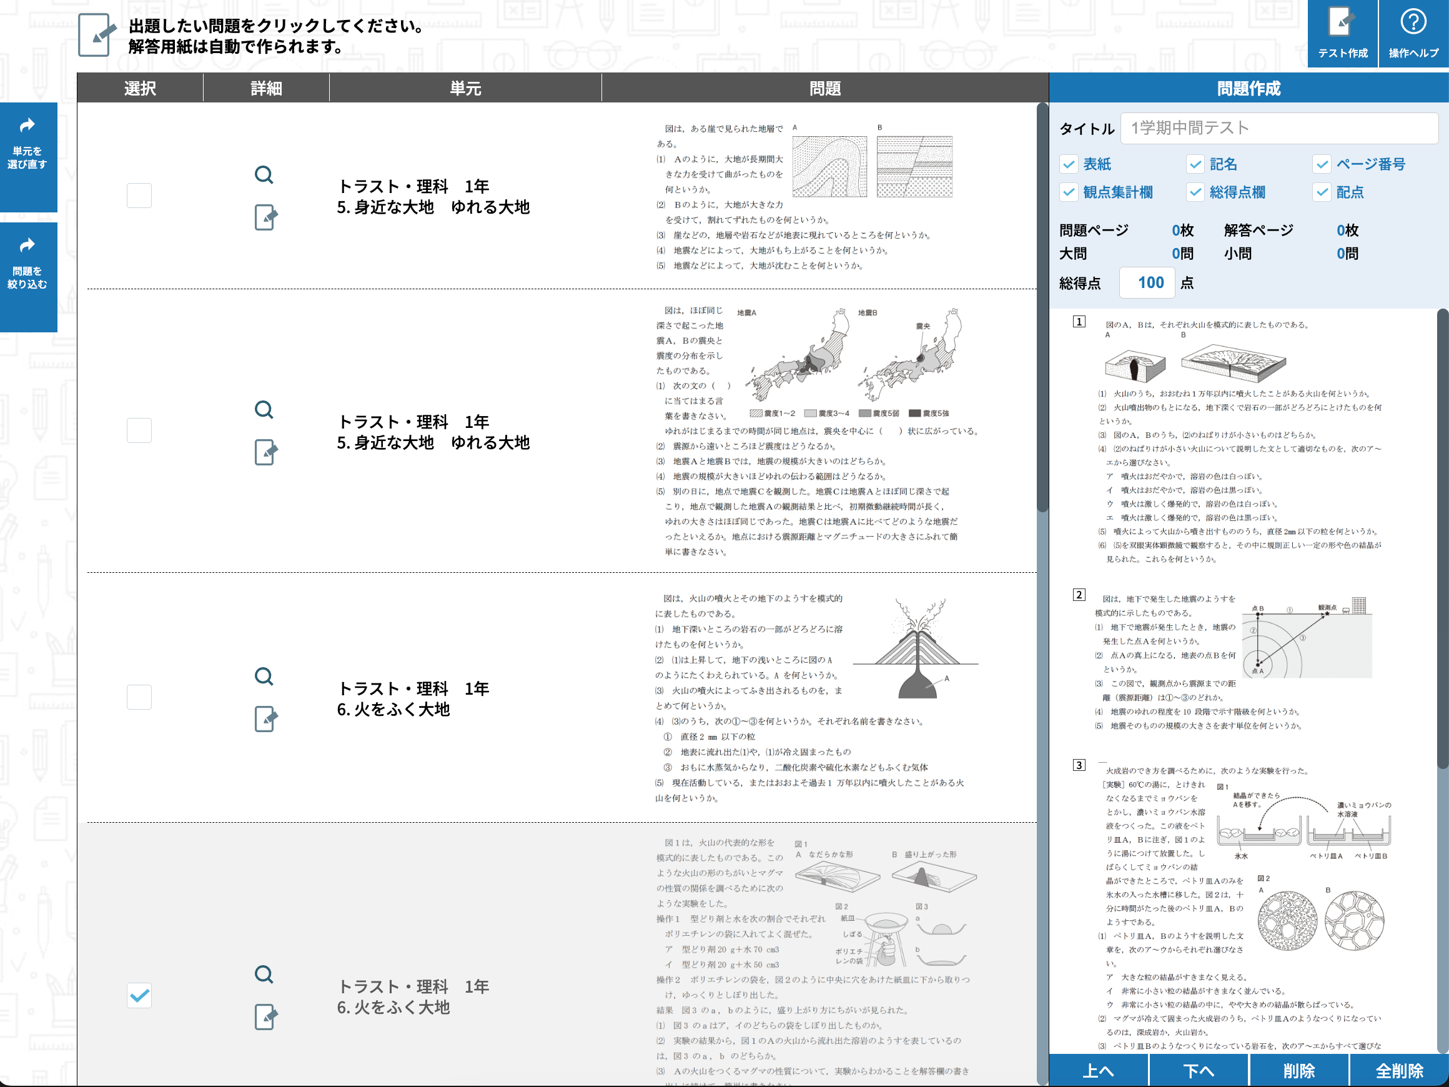Click the volcano shapes experiment problem image
The width and height of the screenshot is (1449, 1087).
pos(886,904)
